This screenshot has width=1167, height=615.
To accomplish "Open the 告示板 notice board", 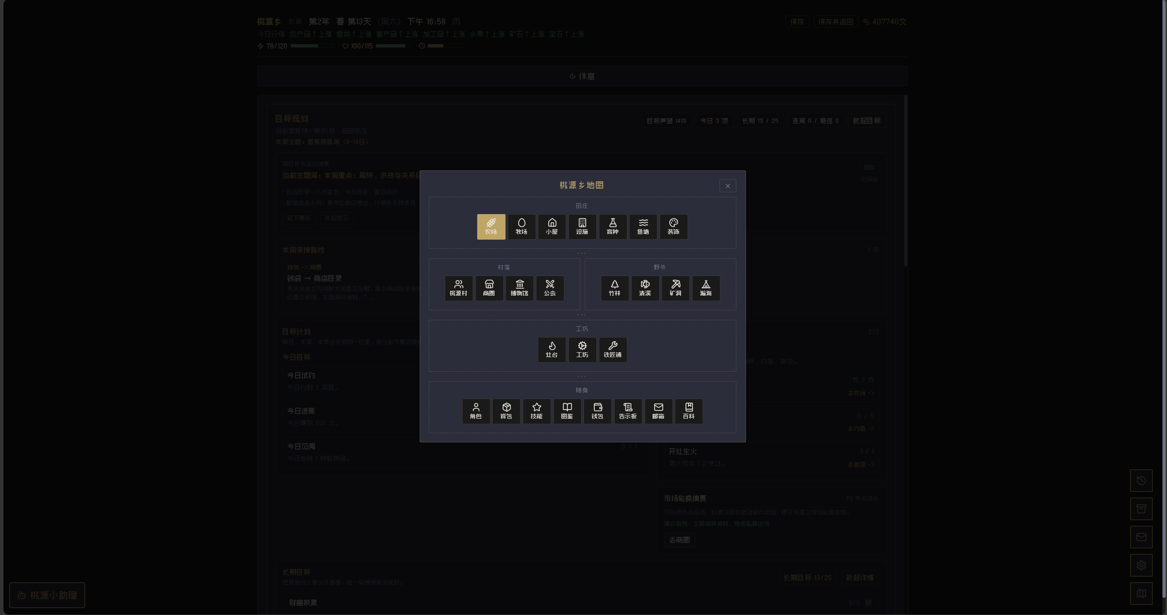I will coord(628,411).
